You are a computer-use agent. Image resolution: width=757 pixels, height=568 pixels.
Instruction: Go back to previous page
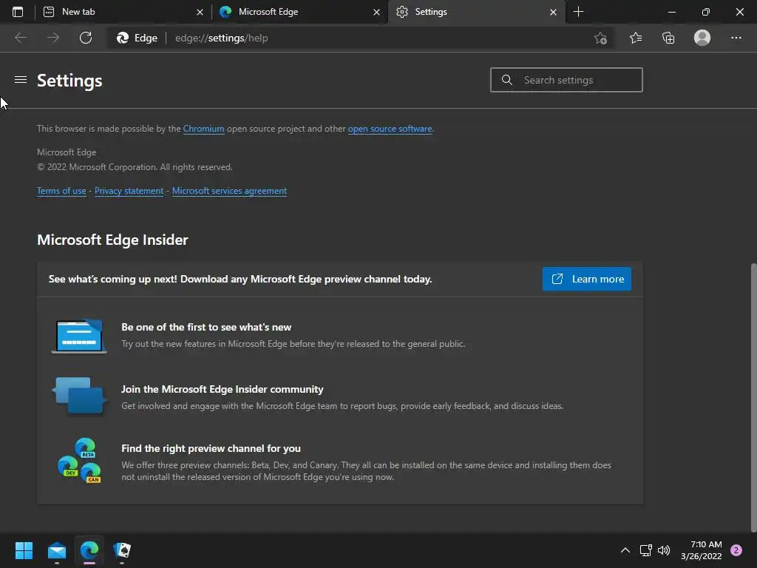pyautogui.click(x=20, y=38)
